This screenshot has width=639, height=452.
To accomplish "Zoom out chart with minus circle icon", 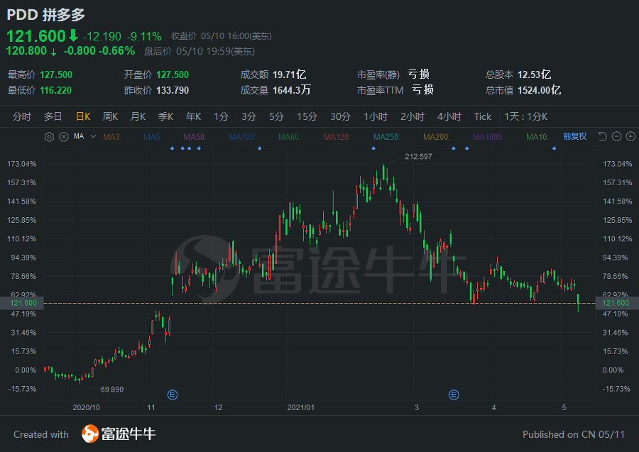I will [616, 136].
